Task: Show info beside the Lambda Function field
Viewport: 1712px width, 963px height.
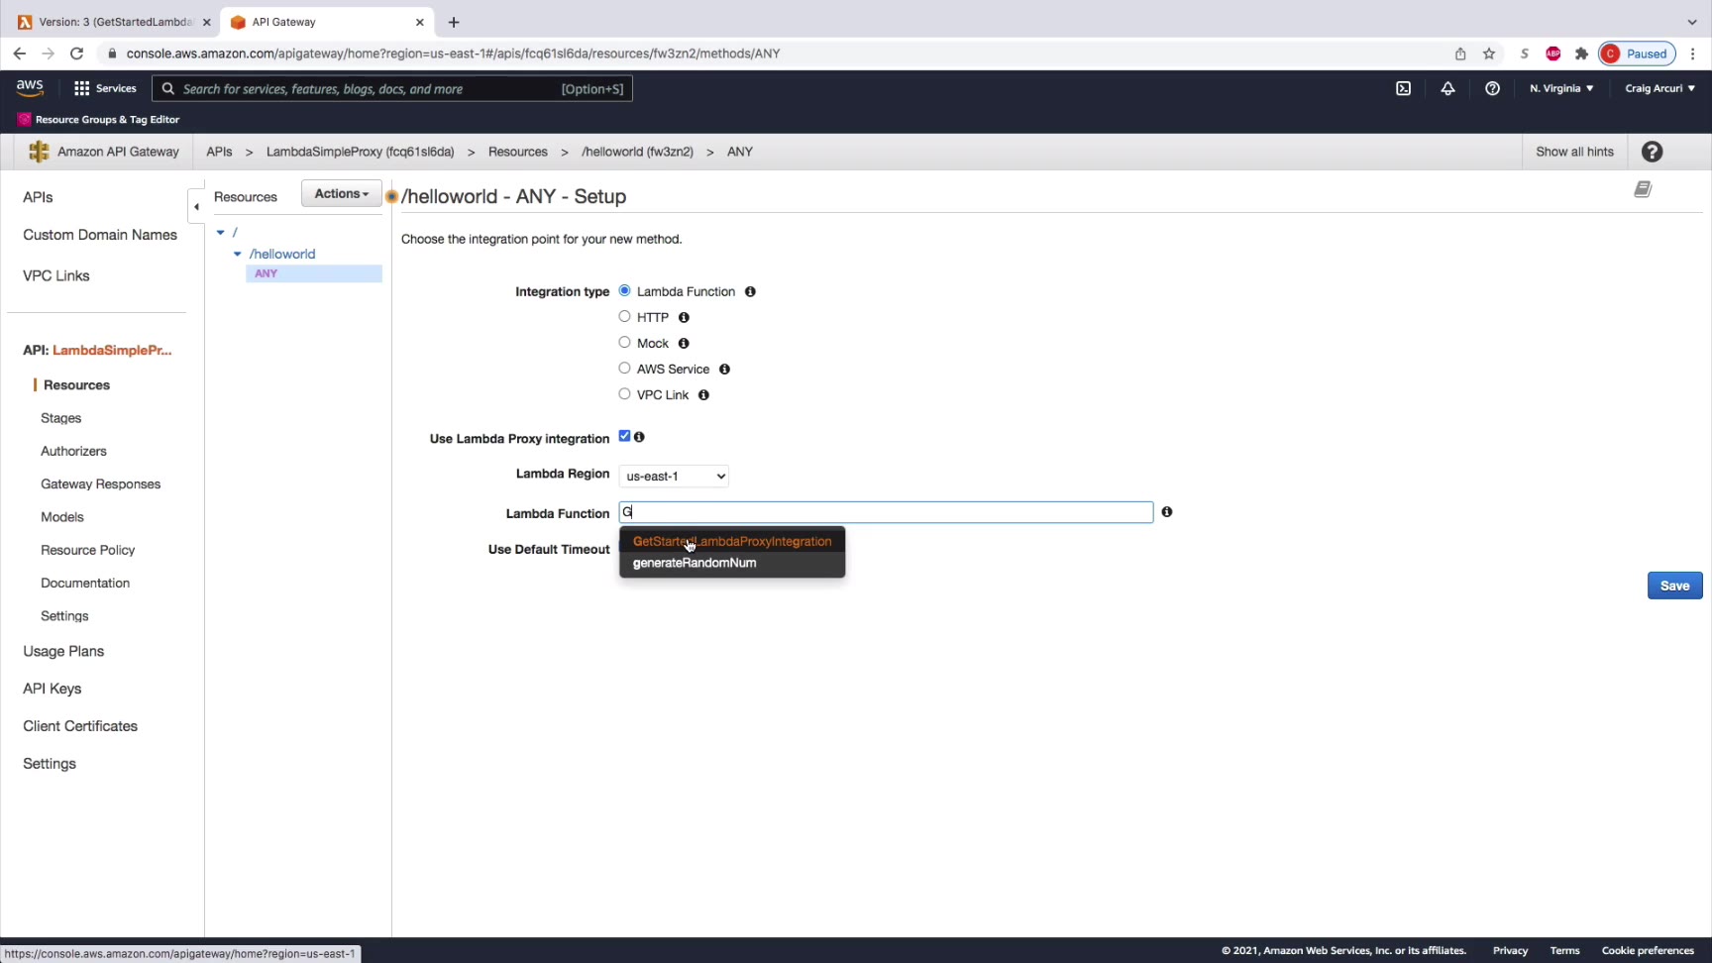Action: coord(1167,512)
